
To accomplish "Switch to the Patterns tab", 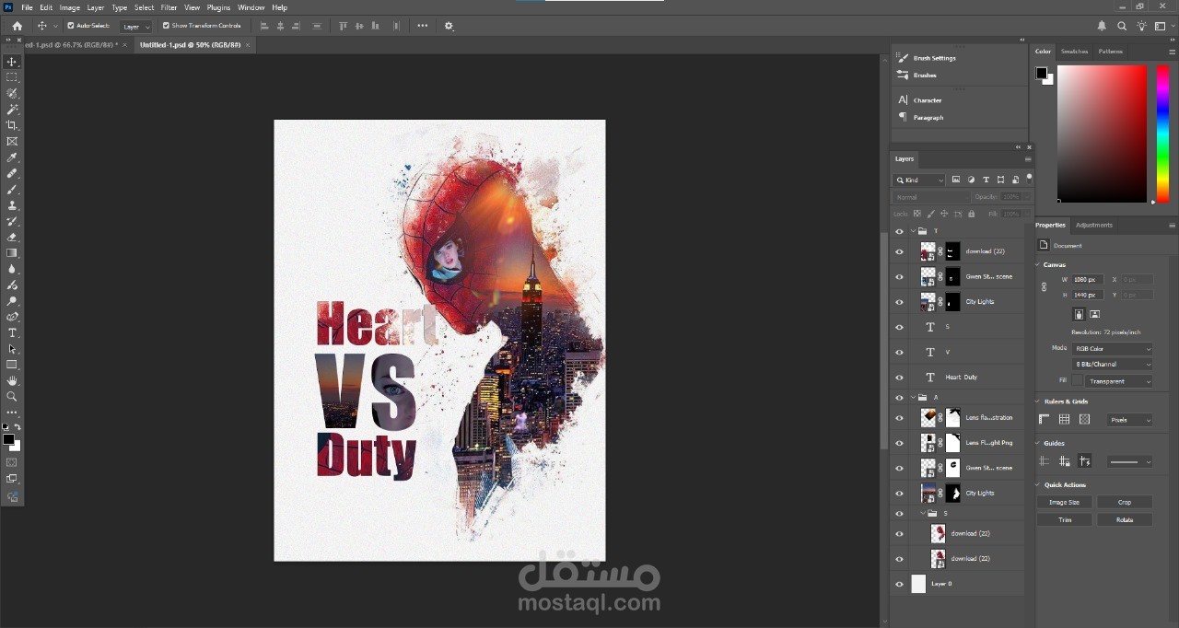I will coord(1111,52).
